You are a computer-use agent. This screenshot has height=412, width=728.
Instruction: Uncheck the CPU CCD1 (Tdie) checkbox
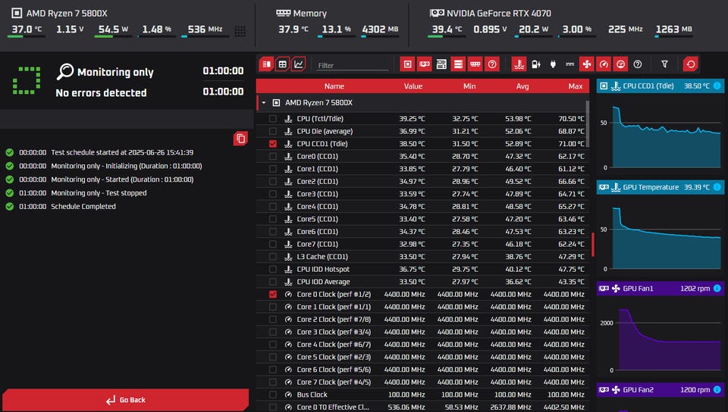point(273,144)
